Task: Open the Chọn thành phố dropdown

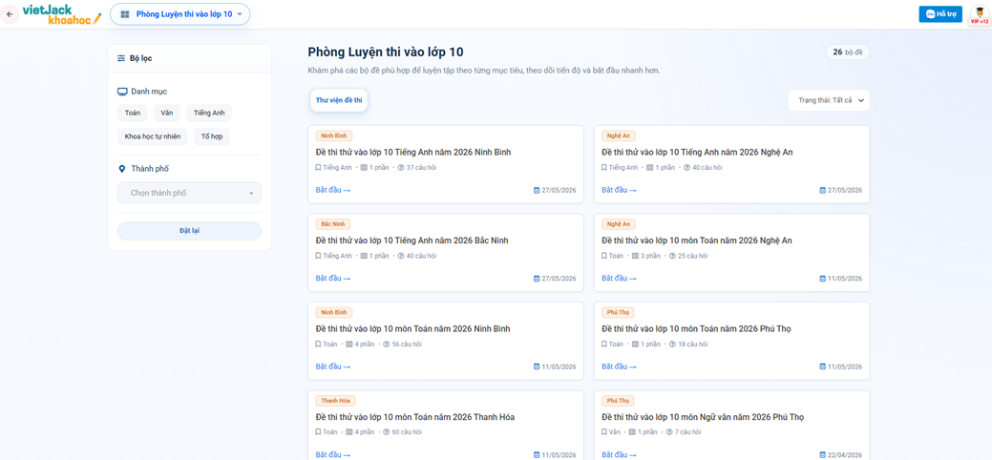Action: point(189,193)
